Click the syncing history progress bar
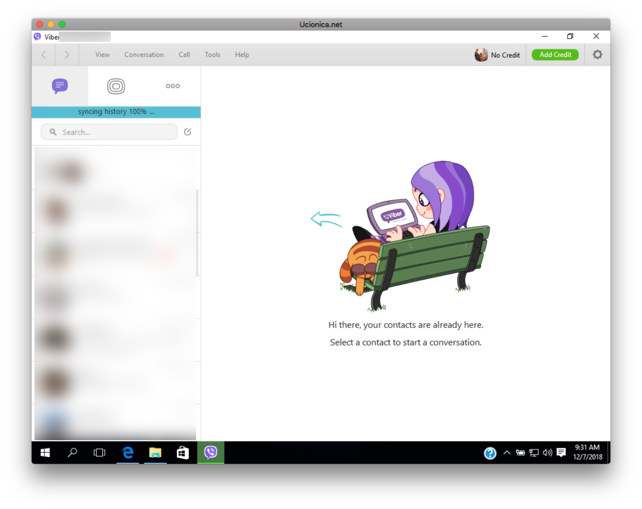Viewport: 642px width, 509px height. pyautogui.click(x=116, y=112)
